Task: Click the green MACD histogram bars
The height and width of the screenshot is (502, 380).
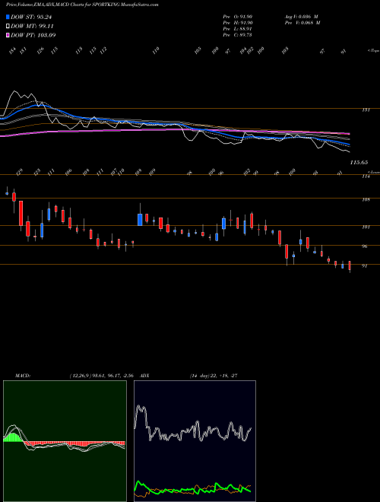Action: (x=13, y=437)
